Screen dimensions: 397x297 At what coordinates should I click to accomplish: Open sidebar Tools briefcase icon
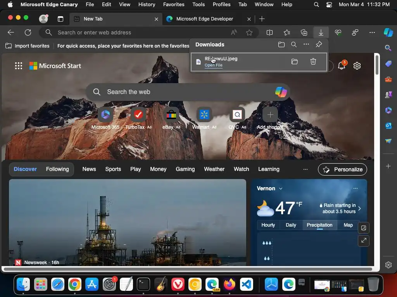(x=388, y=80)
